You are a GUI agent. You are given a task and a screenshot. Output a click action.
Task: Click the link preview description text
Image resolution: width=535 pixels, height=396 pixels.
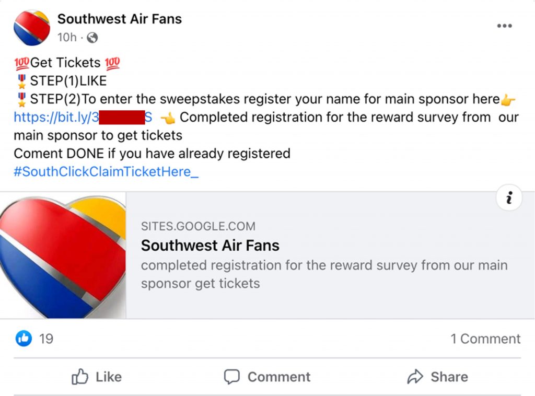324,274
